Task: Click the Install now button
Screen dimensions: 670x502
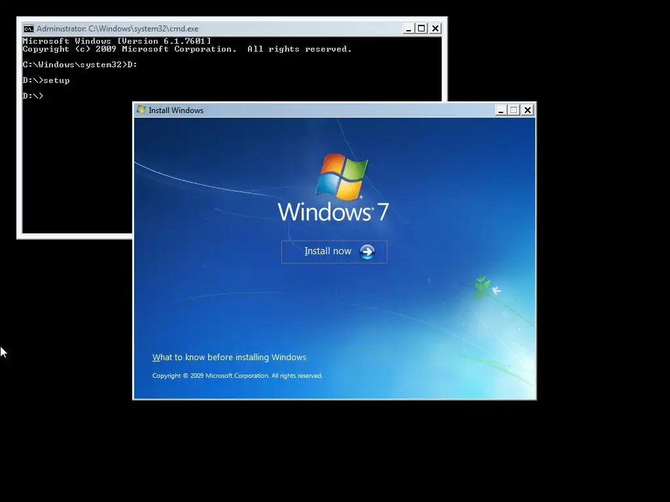Action: [x=334, y=252]
